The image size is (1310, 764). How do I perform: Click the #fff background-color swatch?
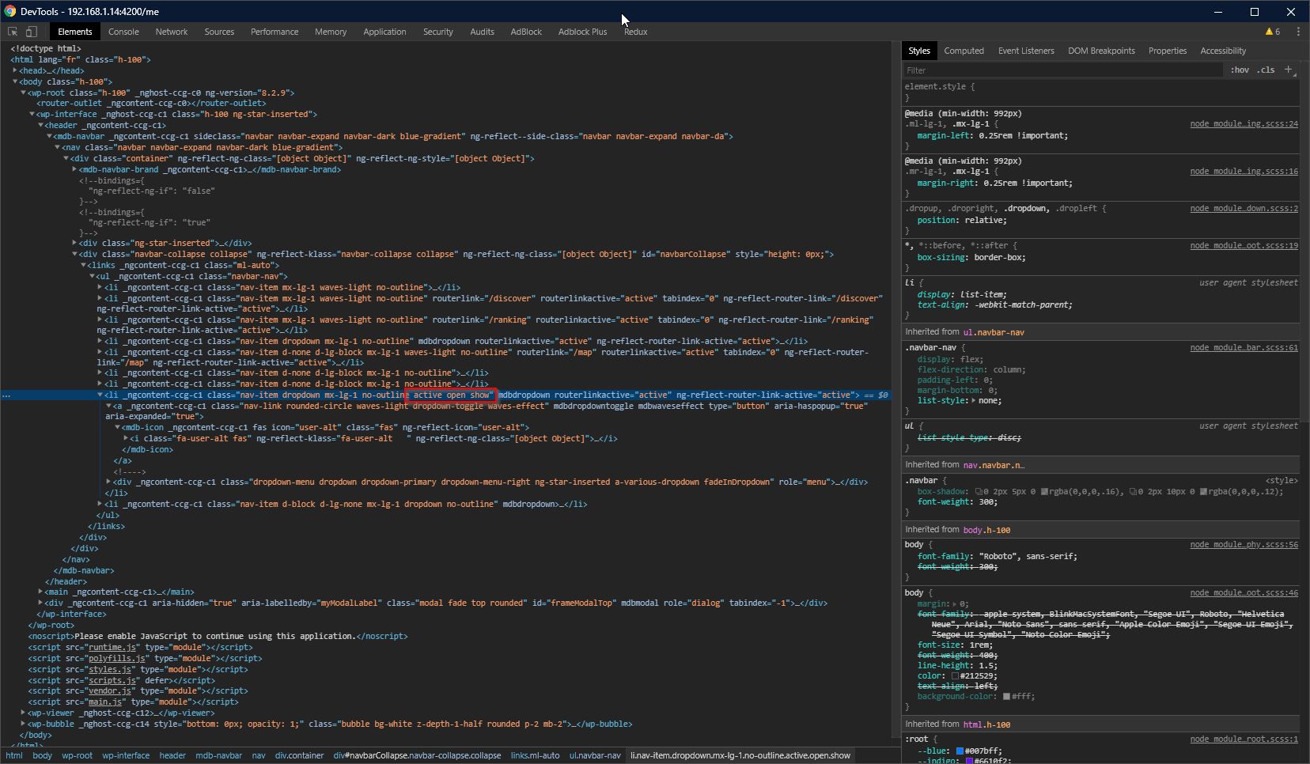(x=1006, y=697)
